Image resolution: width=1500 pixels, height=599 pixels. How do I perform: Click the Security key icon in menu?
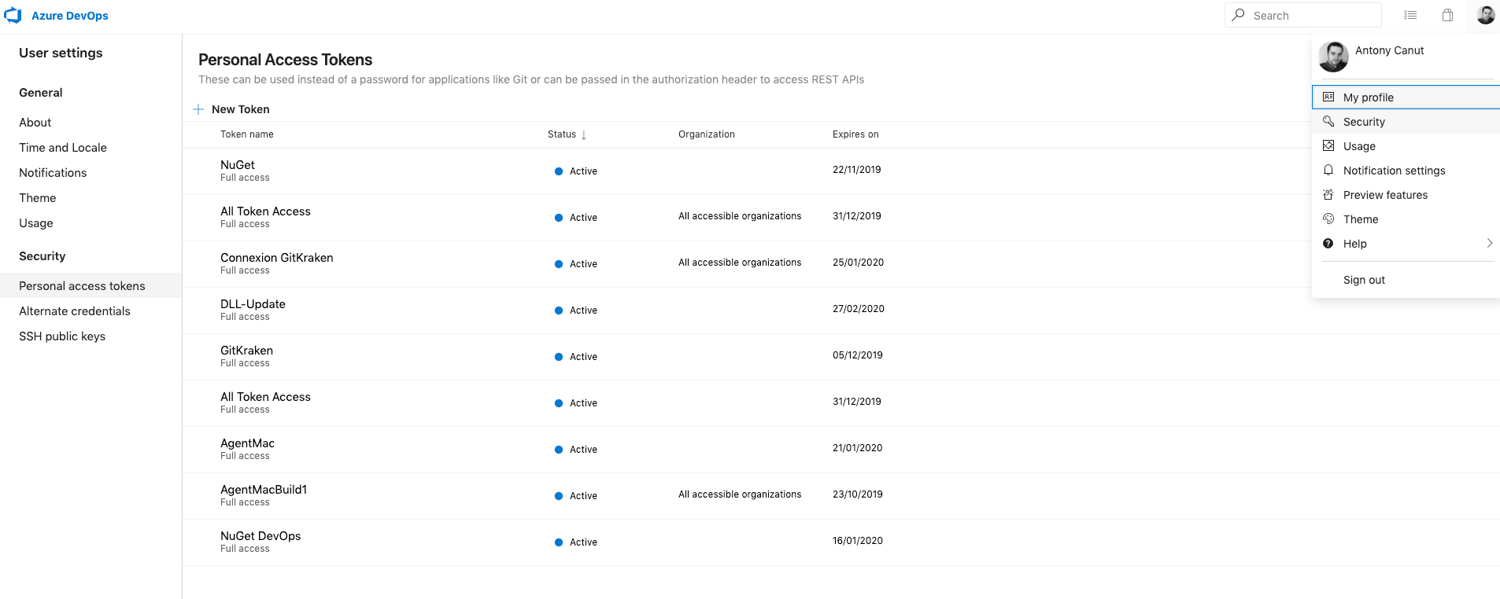click(x=1328, y=122)
